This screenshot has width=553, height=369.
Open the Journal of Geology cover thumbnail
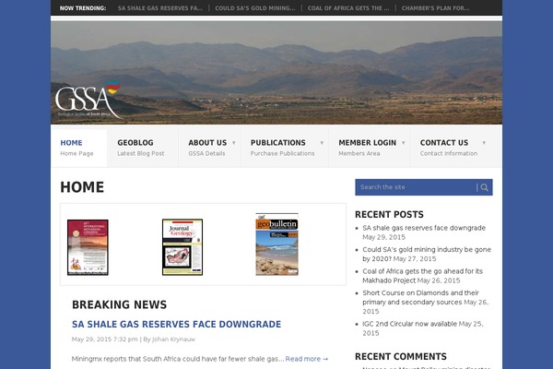coord(182,247)
